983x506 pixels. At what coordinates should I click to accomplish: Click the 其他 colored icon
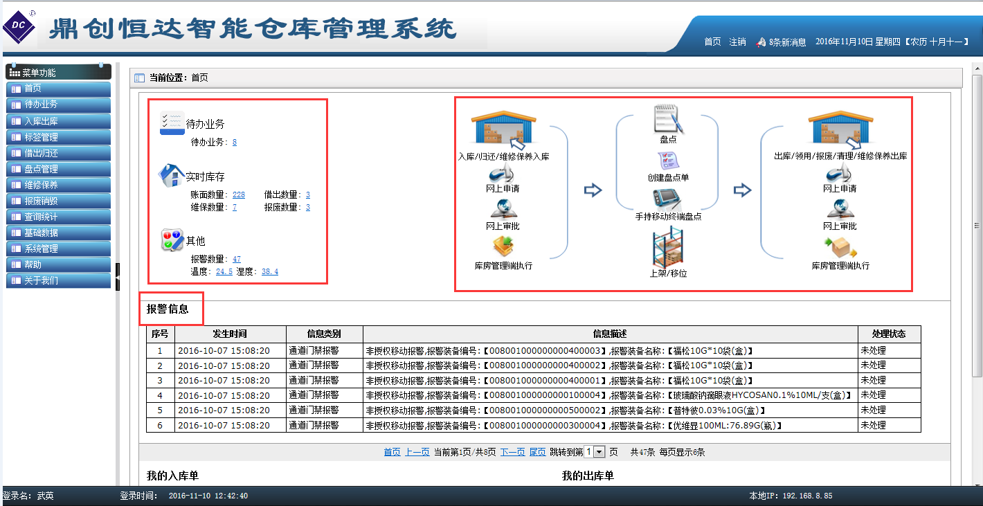pyautogui.click(x=172, y=240)
